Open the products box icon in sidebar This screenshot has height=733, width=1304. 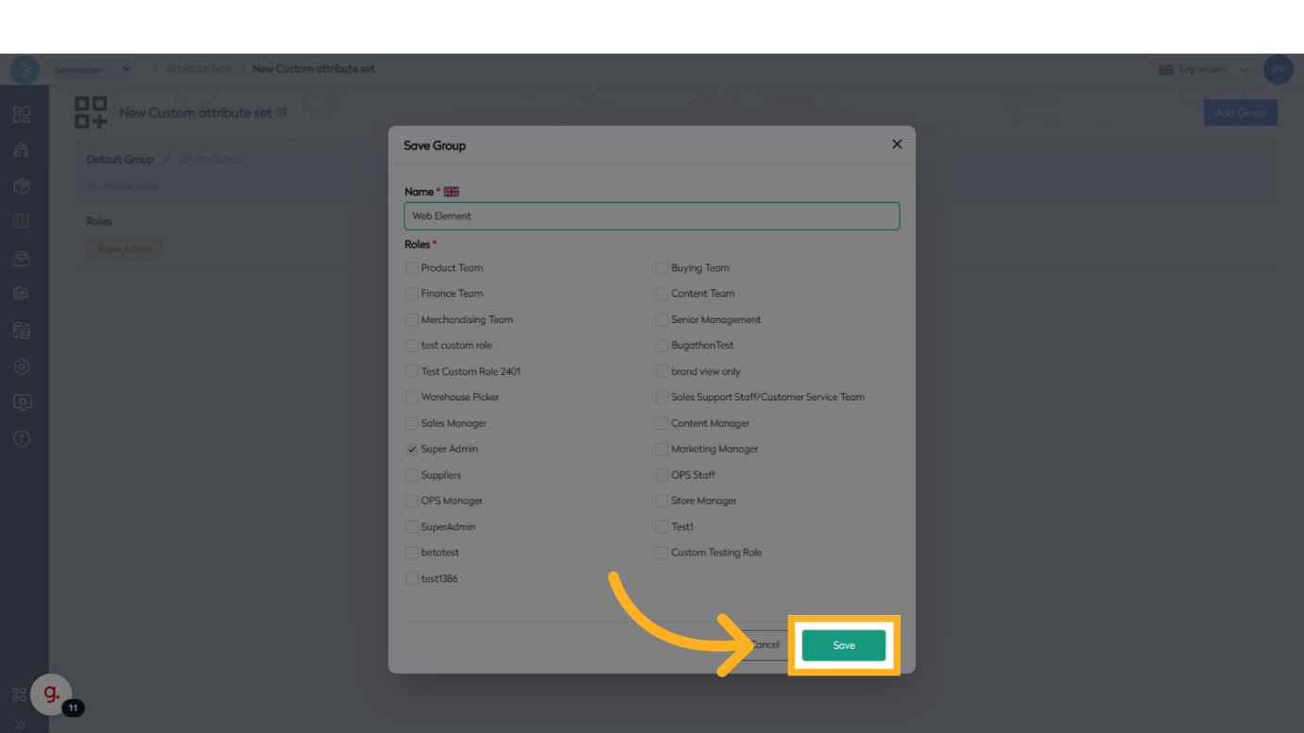[22, 186]
